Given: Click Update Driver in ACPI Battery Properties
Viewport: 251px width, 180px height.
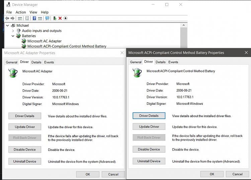Looking at the screenshot, I should [149, 126].
